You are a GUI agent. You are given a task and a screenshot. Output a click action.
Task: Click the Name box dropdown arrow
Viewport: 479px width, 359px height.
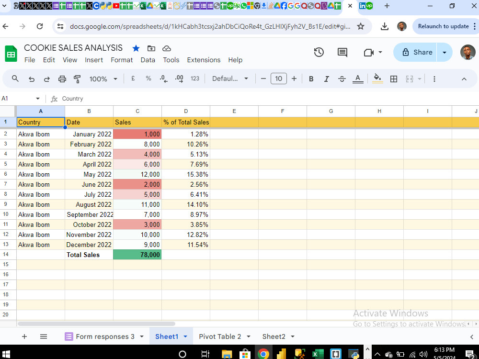coord(37,98)
